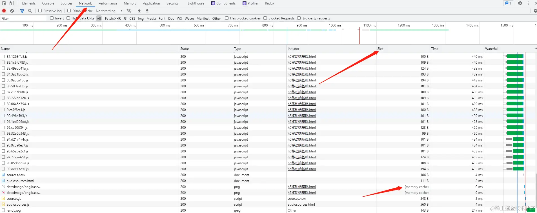Open network search with magnifier icon
Viewport: 537px width, 213px height.
coord(30,11)
